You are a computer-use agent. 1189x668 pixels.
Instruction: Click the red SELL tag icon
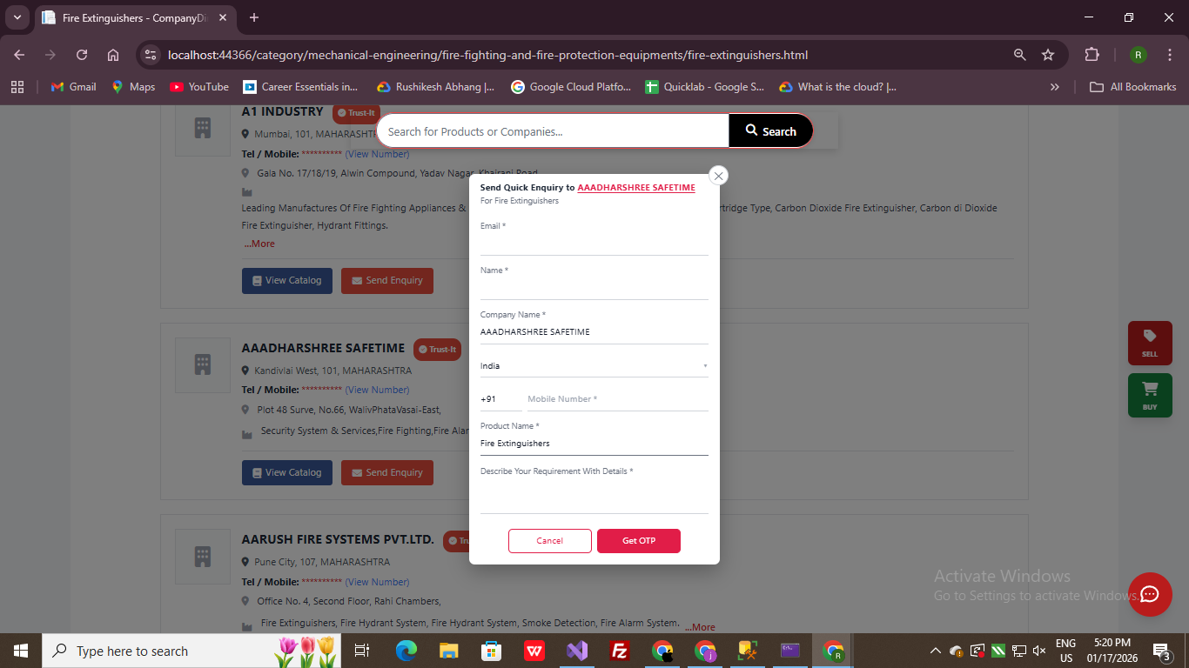(1150, 343)
